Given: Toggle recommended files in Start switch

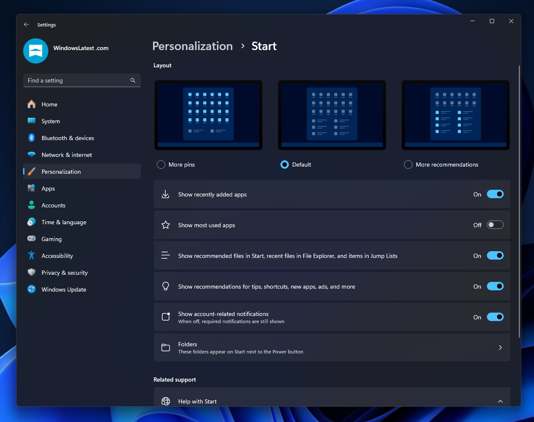Looking at the screenshot, I should pyautogui.click(x=495, y=256).
